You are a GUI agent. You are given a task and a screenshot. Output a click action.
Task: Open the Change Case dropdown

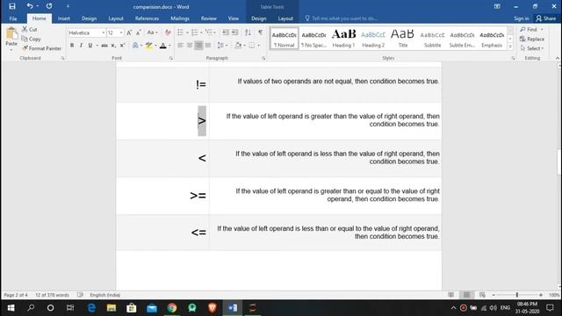pyautogui.click(x=152, y=32)
